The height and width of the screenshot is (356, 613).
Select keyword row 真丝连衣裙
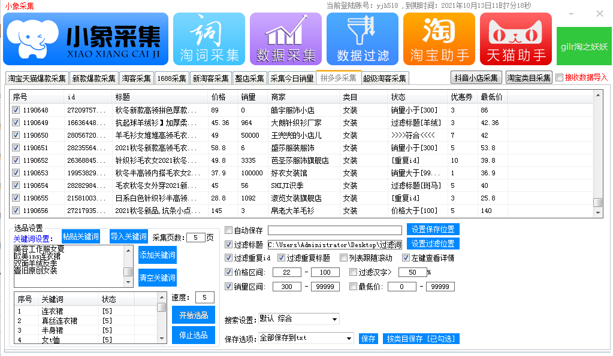pyautogui.click(x=86, y=321)
